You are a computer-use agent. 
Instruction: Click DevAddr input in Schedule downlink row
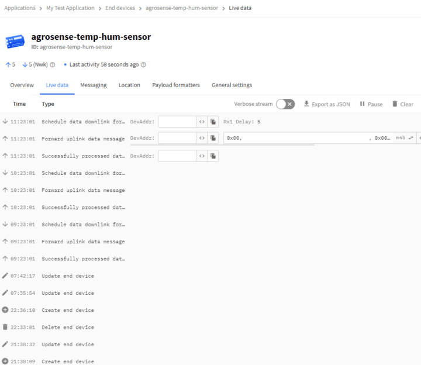coord(177,122)
